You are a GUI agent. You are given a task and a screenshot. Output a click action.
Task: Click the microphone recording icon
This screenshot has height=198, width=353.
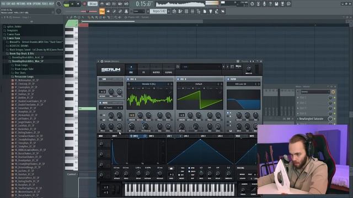(x=264, y=4)
